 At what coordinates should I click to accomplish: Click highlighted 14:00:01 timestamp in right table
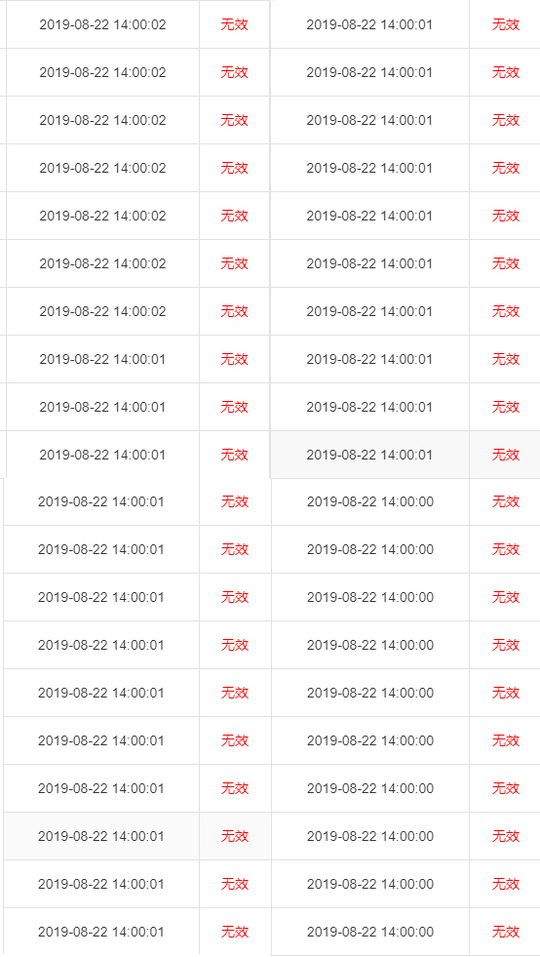369,455
